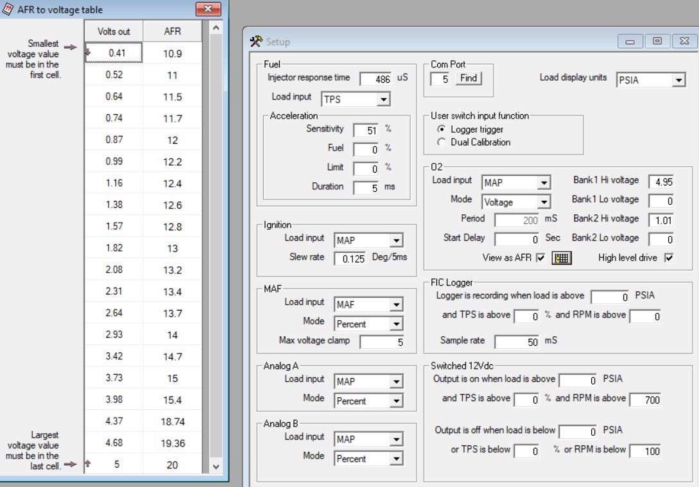The height and width of the screenshot is (487, 699).
Task: Click the AFR table scroll up arrow
Action: click(216, 28)
